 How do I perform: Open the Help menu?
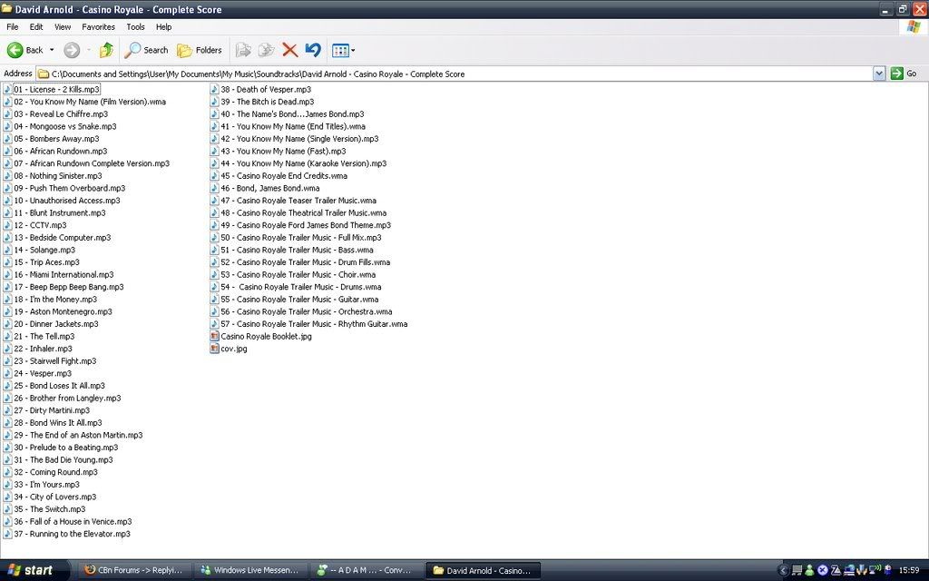(163, 26)
